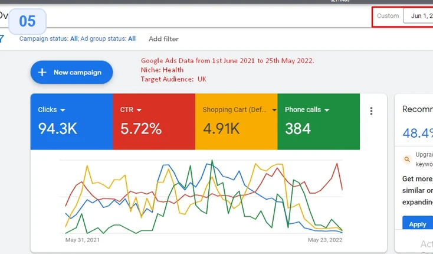This screenshot has width=433, height=254.
Task: Select the blue Clicks metric card
Action: [x=72, y=122]
